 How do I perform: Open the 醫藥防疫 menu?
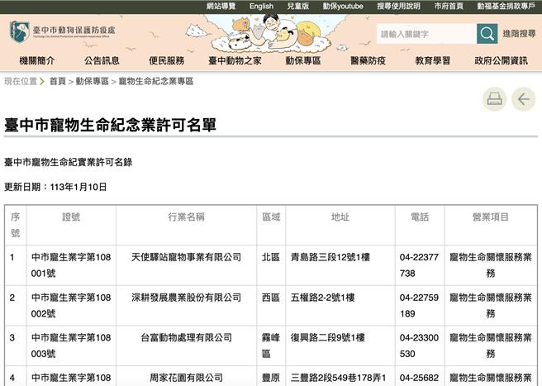pyautogui.click(x=368, y=60)
